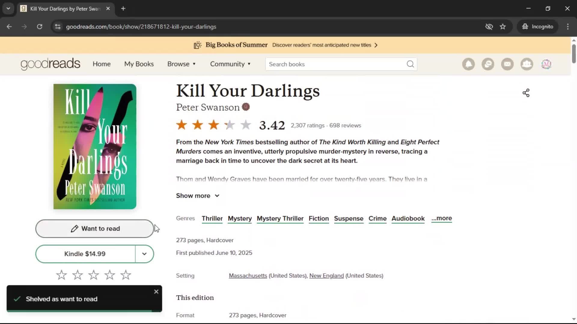Open the Massachusetts setting link
Screen dimensions: 577x324
[x=248, y=276]
